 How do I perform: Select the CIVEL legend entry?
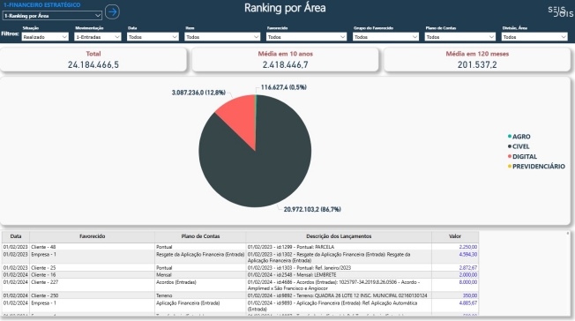click(x=519, y=146)
